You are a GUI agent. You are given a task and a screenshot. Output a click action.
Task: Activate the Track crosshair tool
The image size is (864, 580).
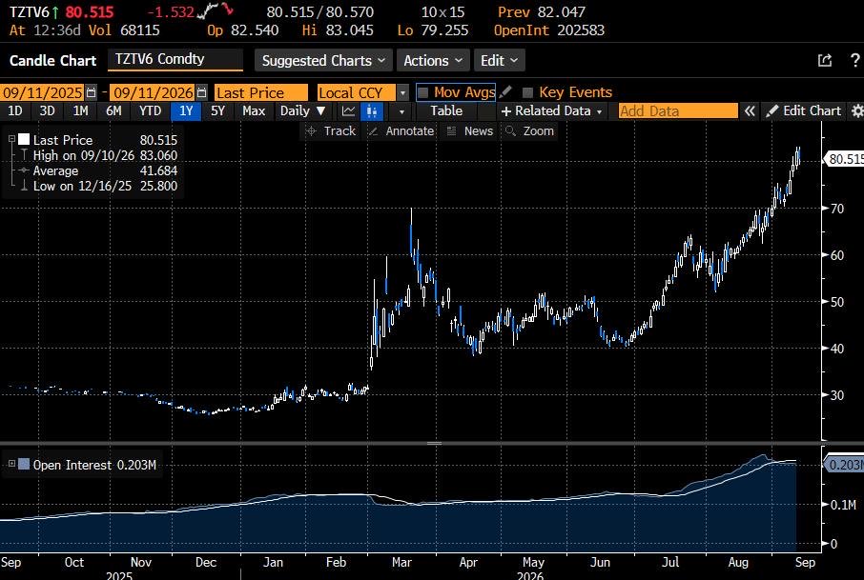[x=331, y=131]
